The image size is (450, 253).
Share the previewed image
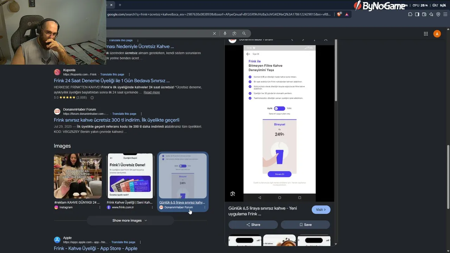click(253, 225)
